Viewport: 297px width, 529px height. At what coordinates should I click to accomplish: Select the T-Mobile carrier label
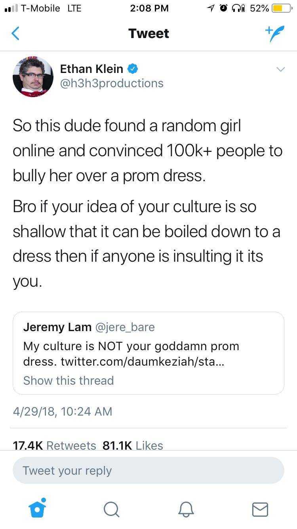[39, 8]
